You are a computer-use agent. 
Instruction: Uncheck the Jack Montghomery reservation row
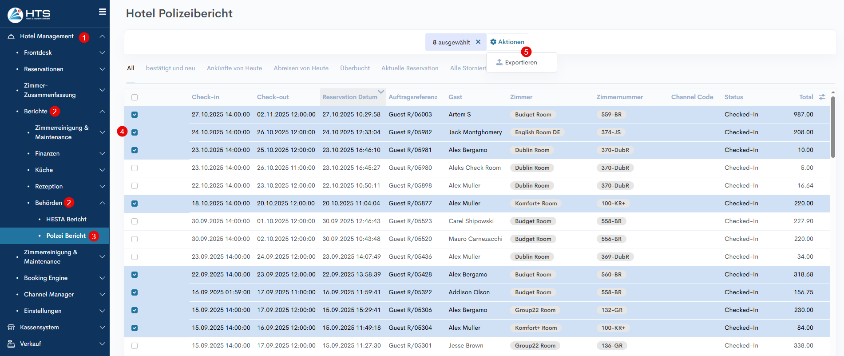pyautogui.click(x=135, y=132)
